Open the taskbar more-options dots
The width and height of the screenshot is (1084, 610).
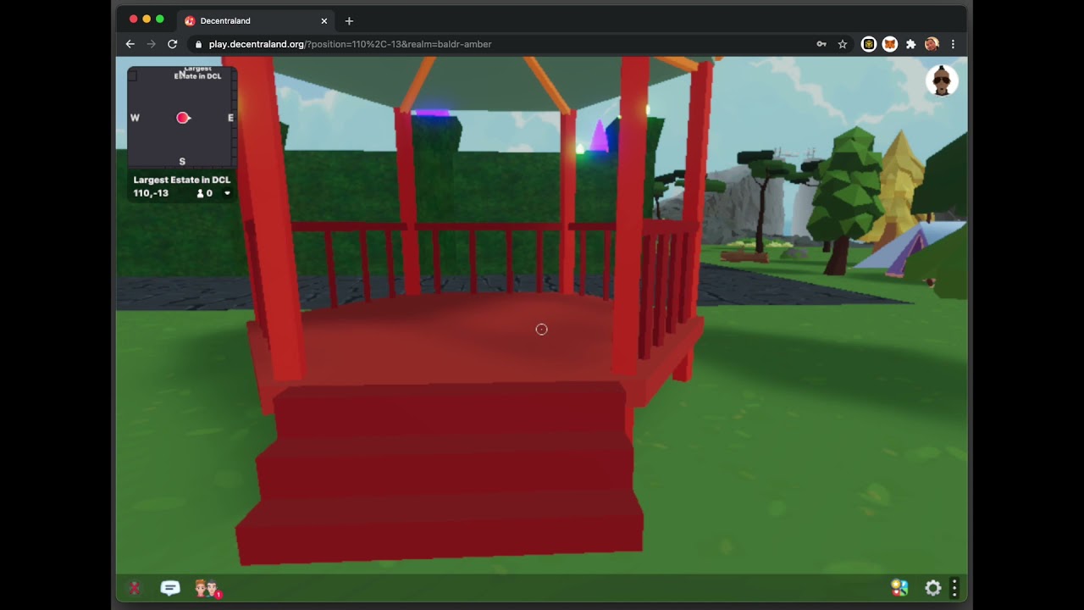[954, 588]
